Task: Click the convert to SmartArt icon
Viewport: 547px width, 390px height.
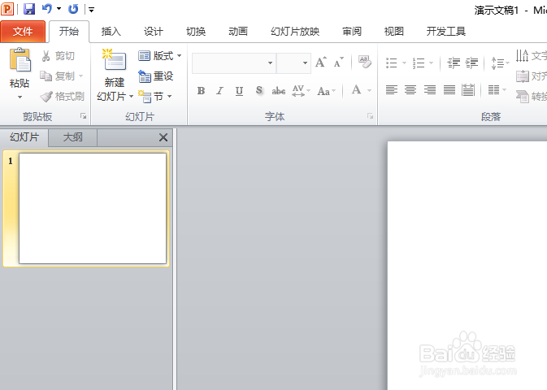Action: pos(523,96)
